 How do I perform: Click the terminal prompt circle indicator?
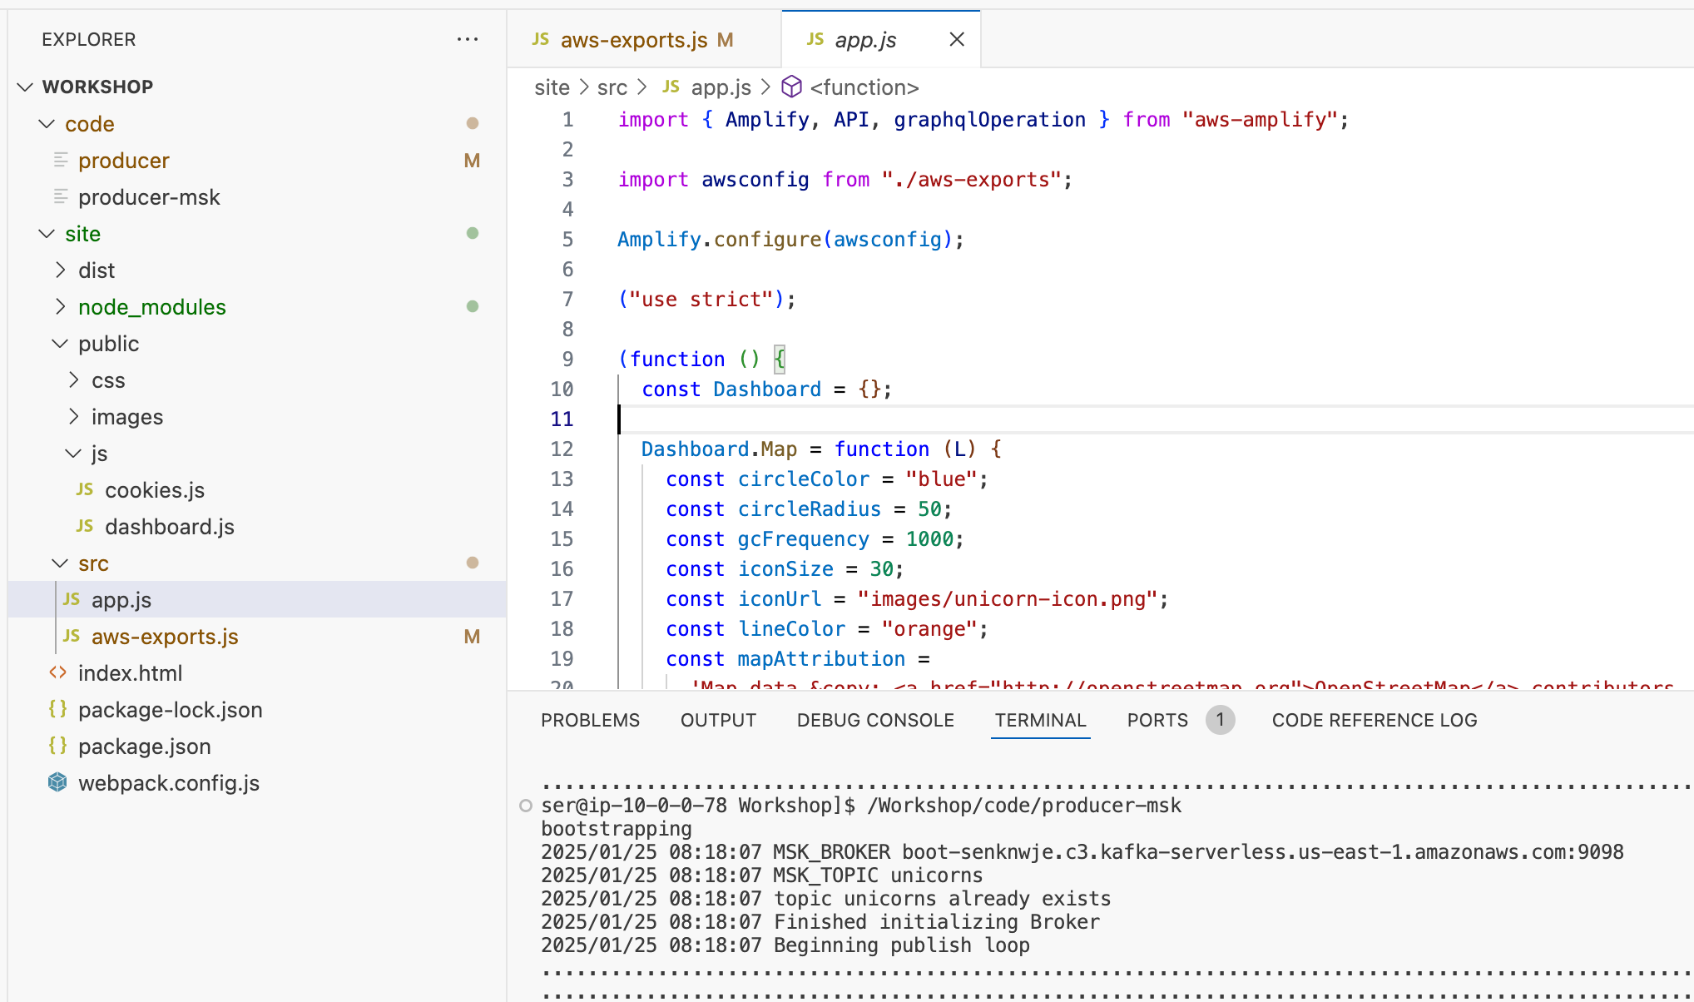[526, 805]
